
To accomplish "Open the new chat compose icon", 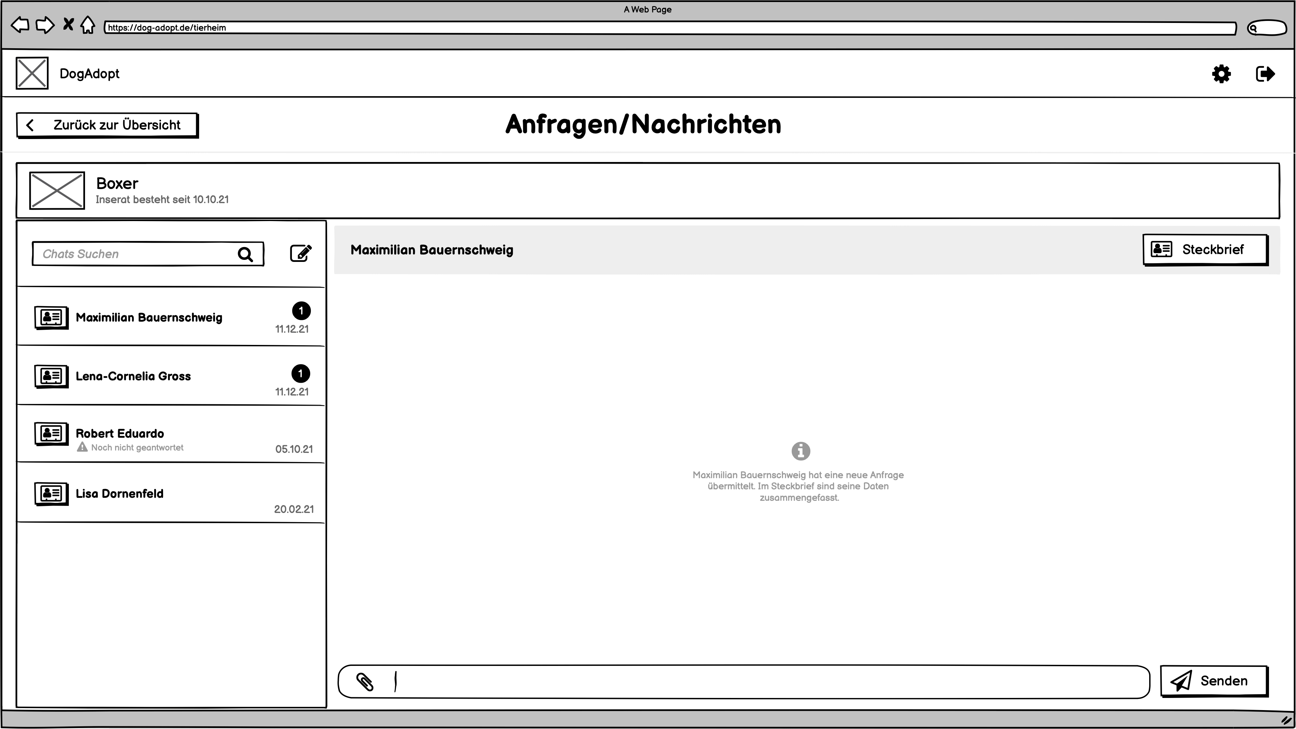I will coord(301,253).
